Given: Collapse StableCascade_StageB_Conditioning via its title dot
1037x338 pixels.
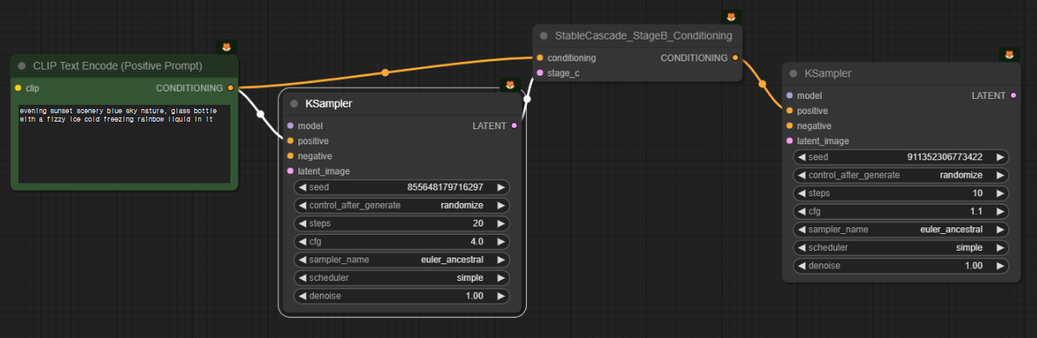Looking at the screenshot, I should pos(545,36).
